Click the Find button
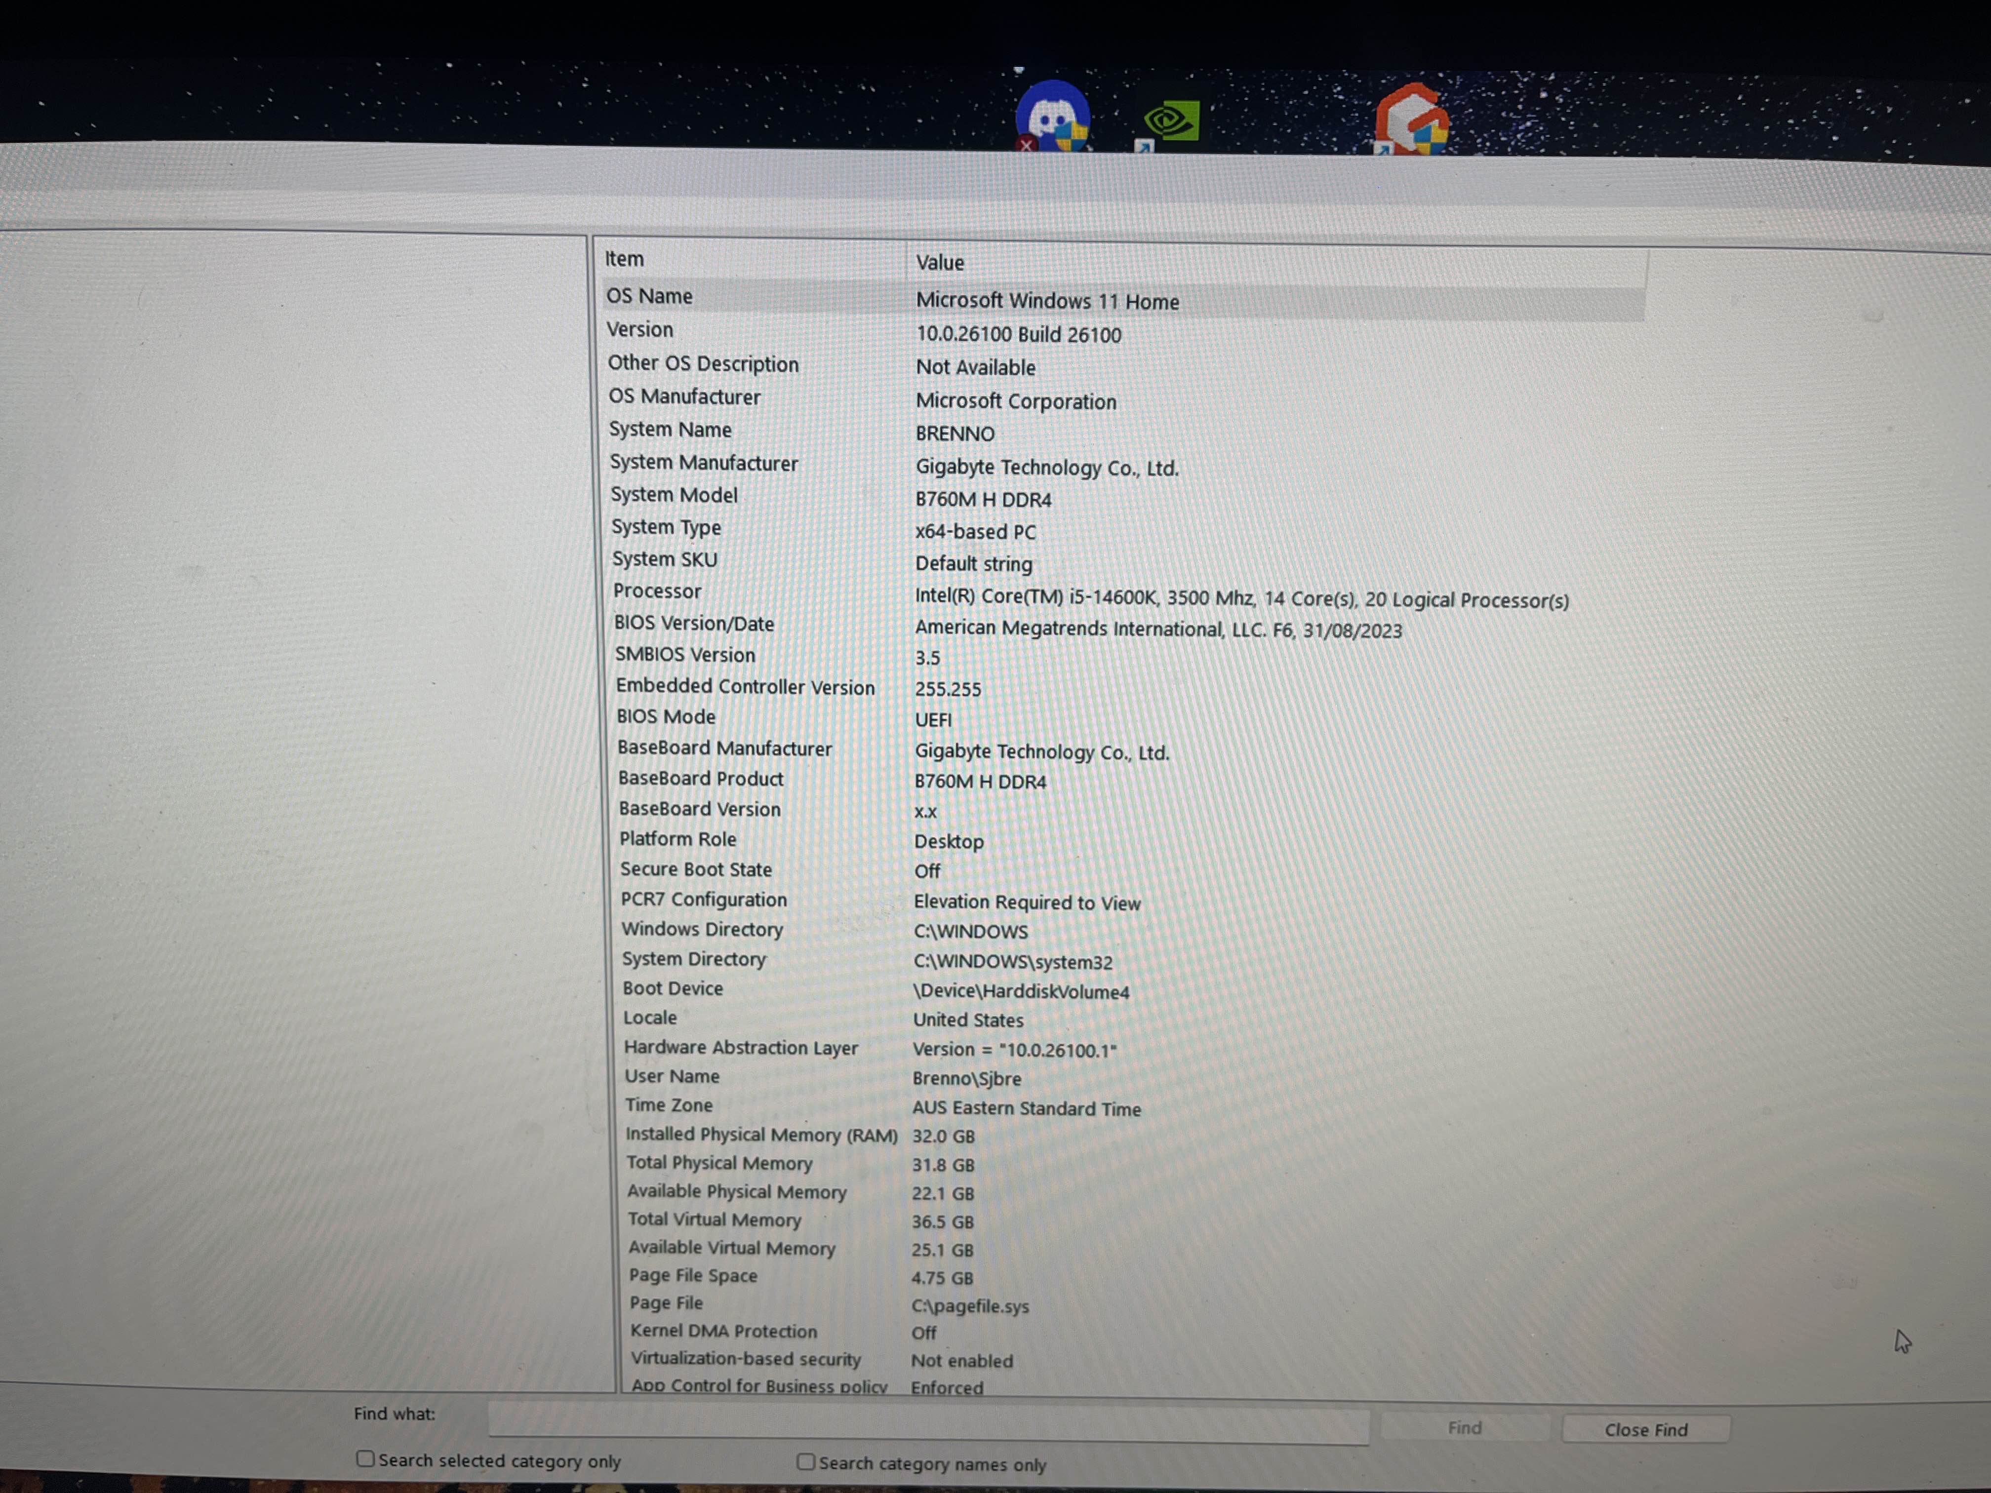 click(1465, 1428)
